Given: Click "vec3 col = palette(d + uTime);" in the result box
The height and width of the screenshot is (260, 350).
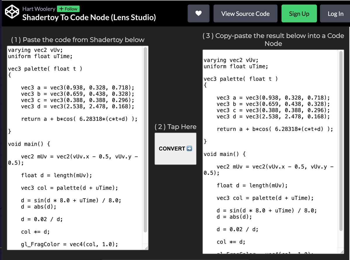Looking at the screenshot, I should 265,198.
